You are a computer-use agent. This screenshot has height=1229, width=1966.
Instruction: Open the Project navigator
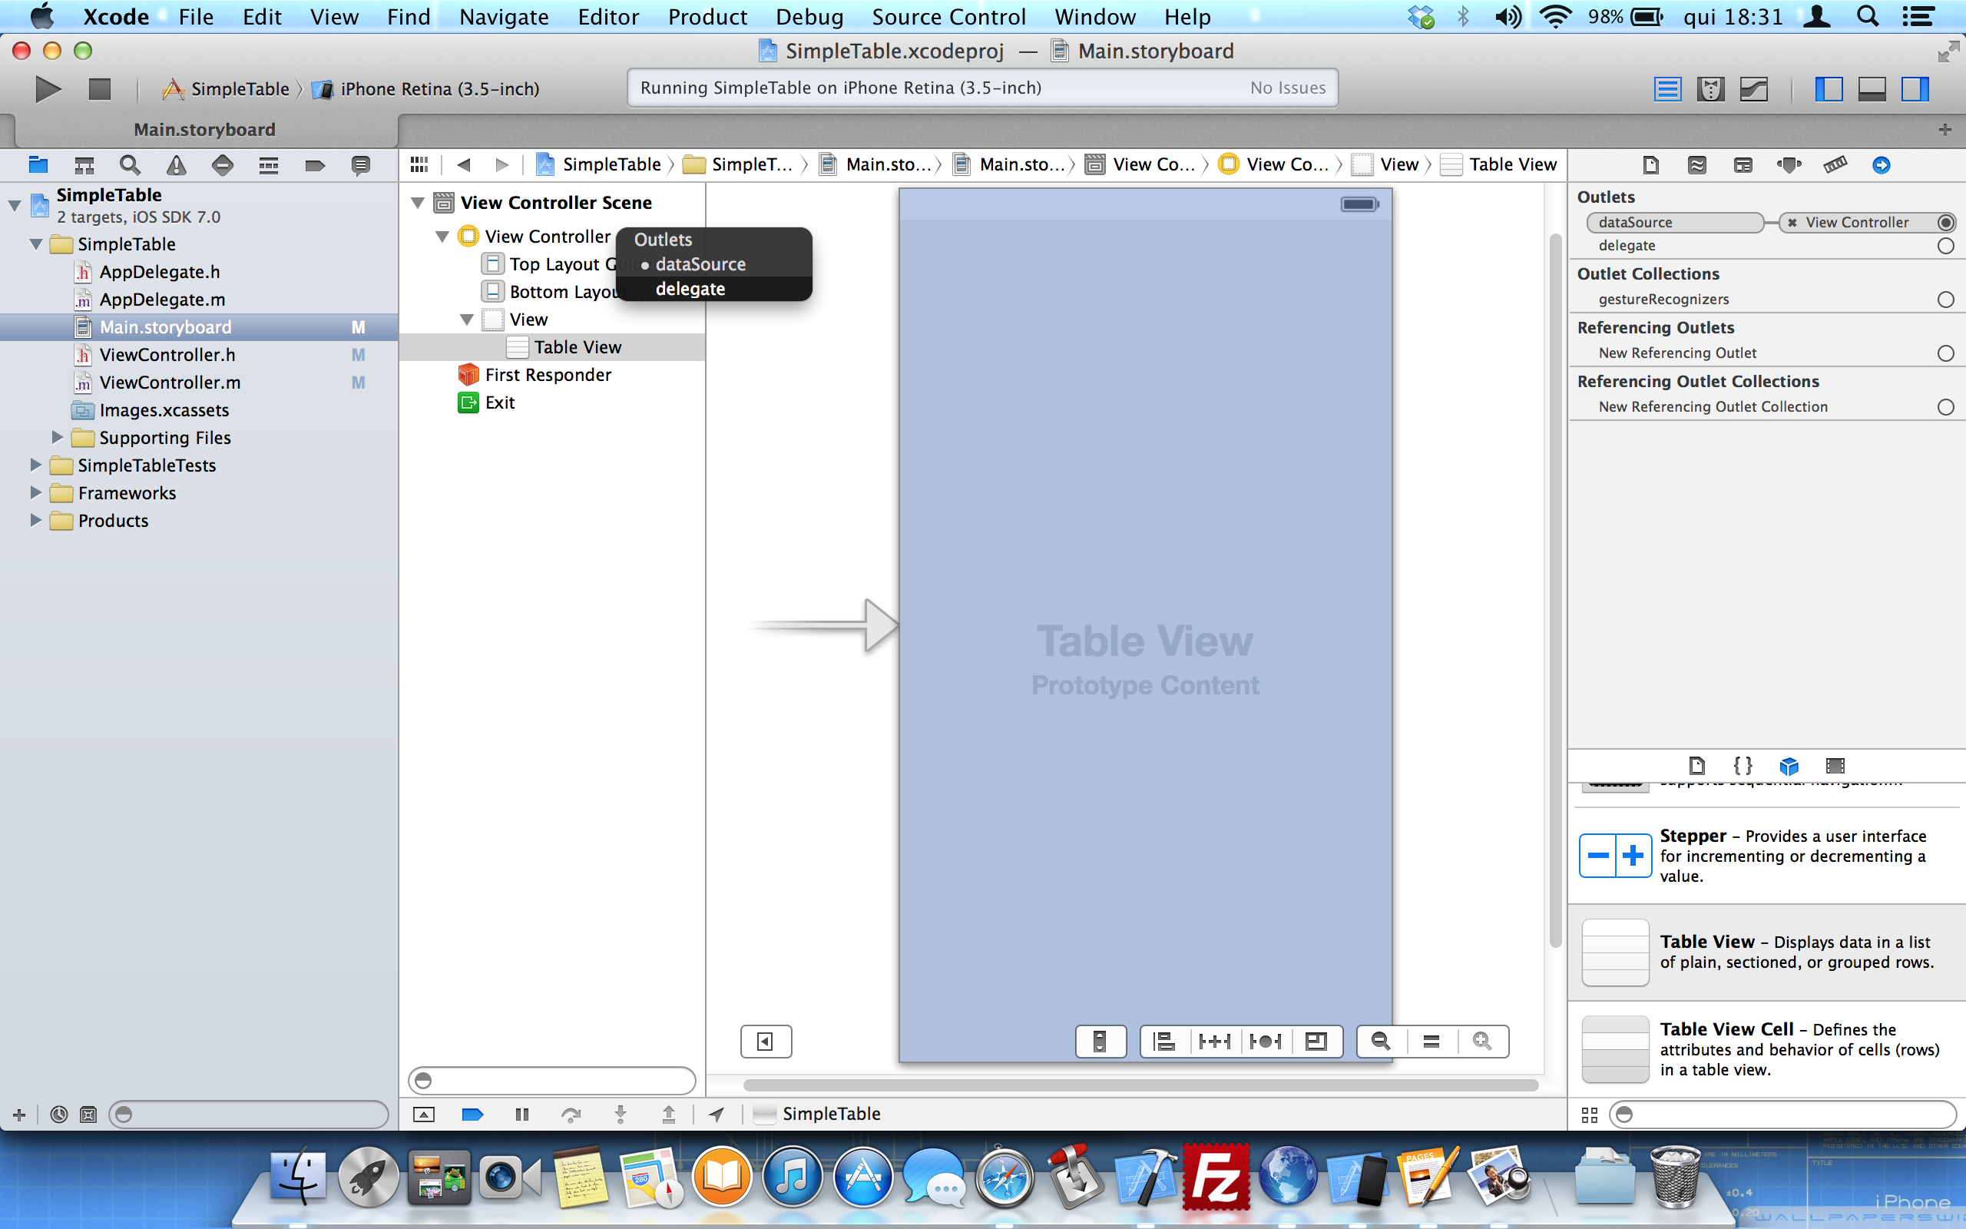tap(38, 165)
